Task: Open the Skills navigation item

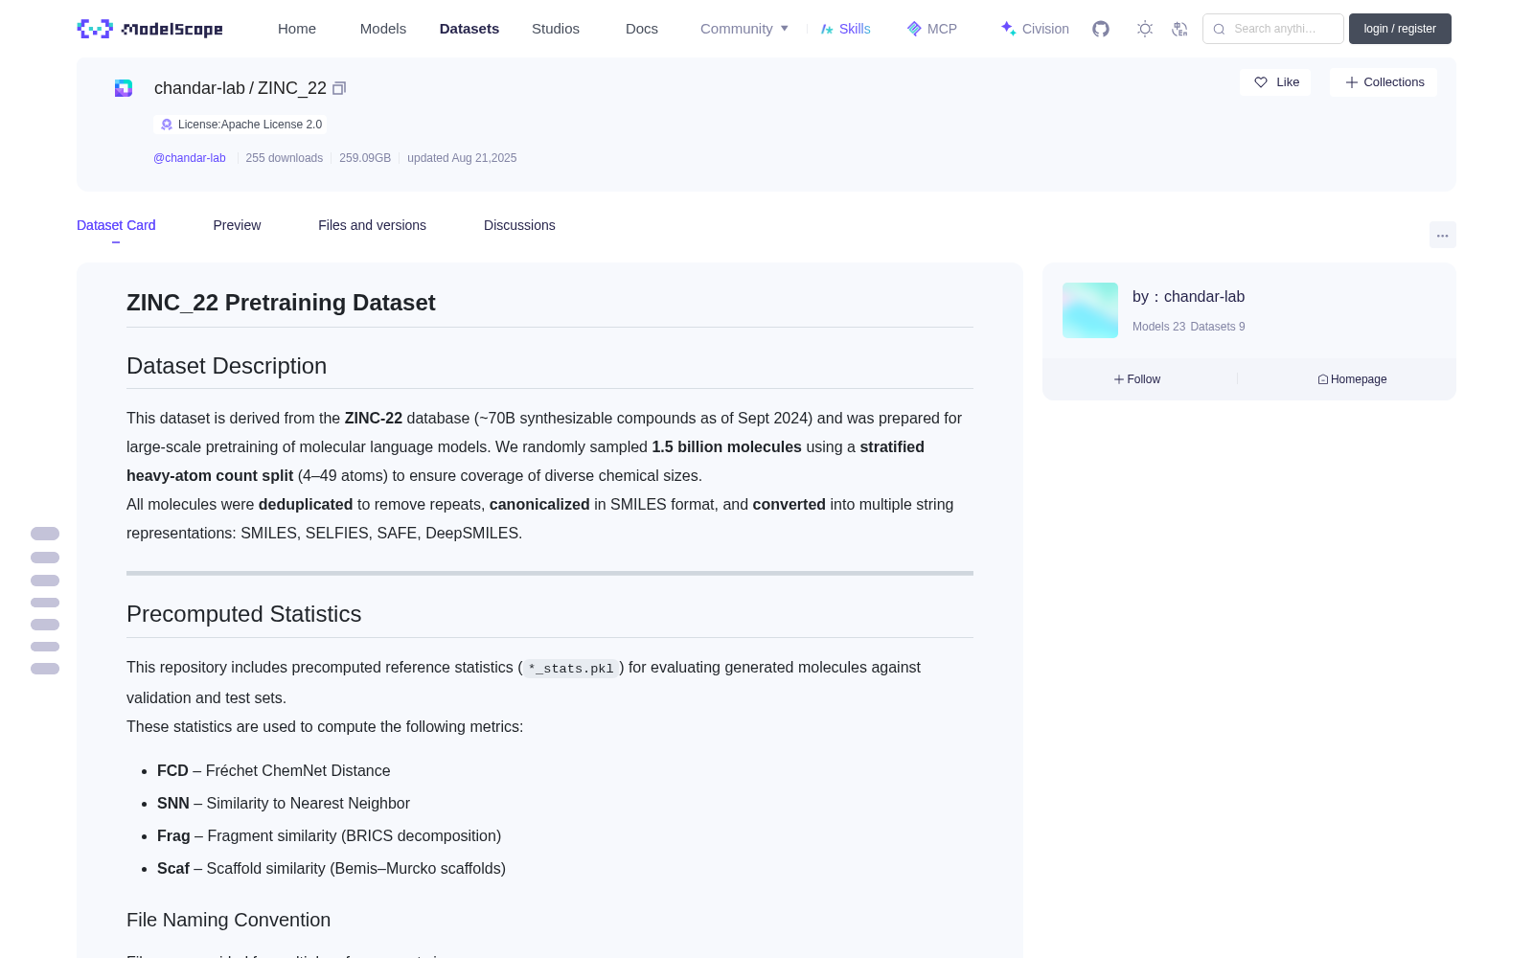Action: point(845,29)
